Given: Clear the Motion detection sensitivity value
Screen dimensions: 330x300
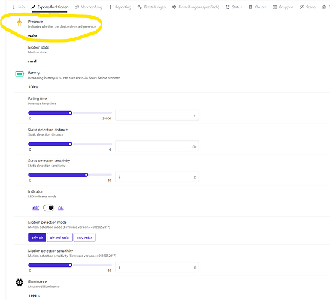Looking at the screenshot, I should click(195, 268).
